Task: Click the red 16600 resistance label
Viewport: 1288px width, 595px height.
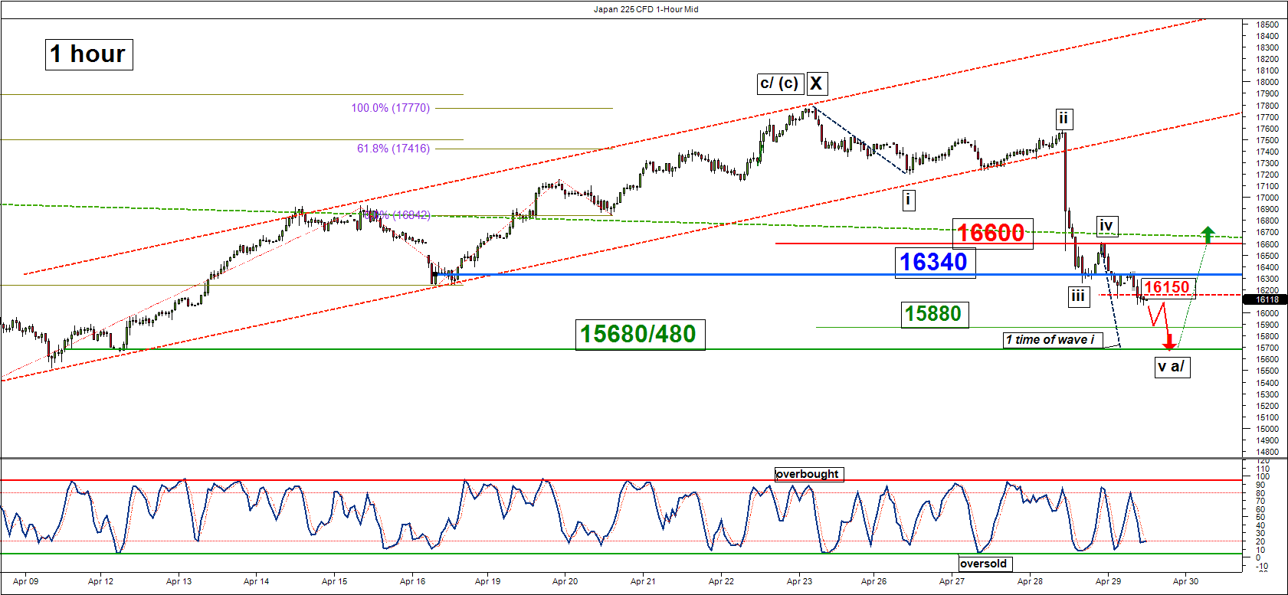Action: pyautogui.click(x=992, y=233)
